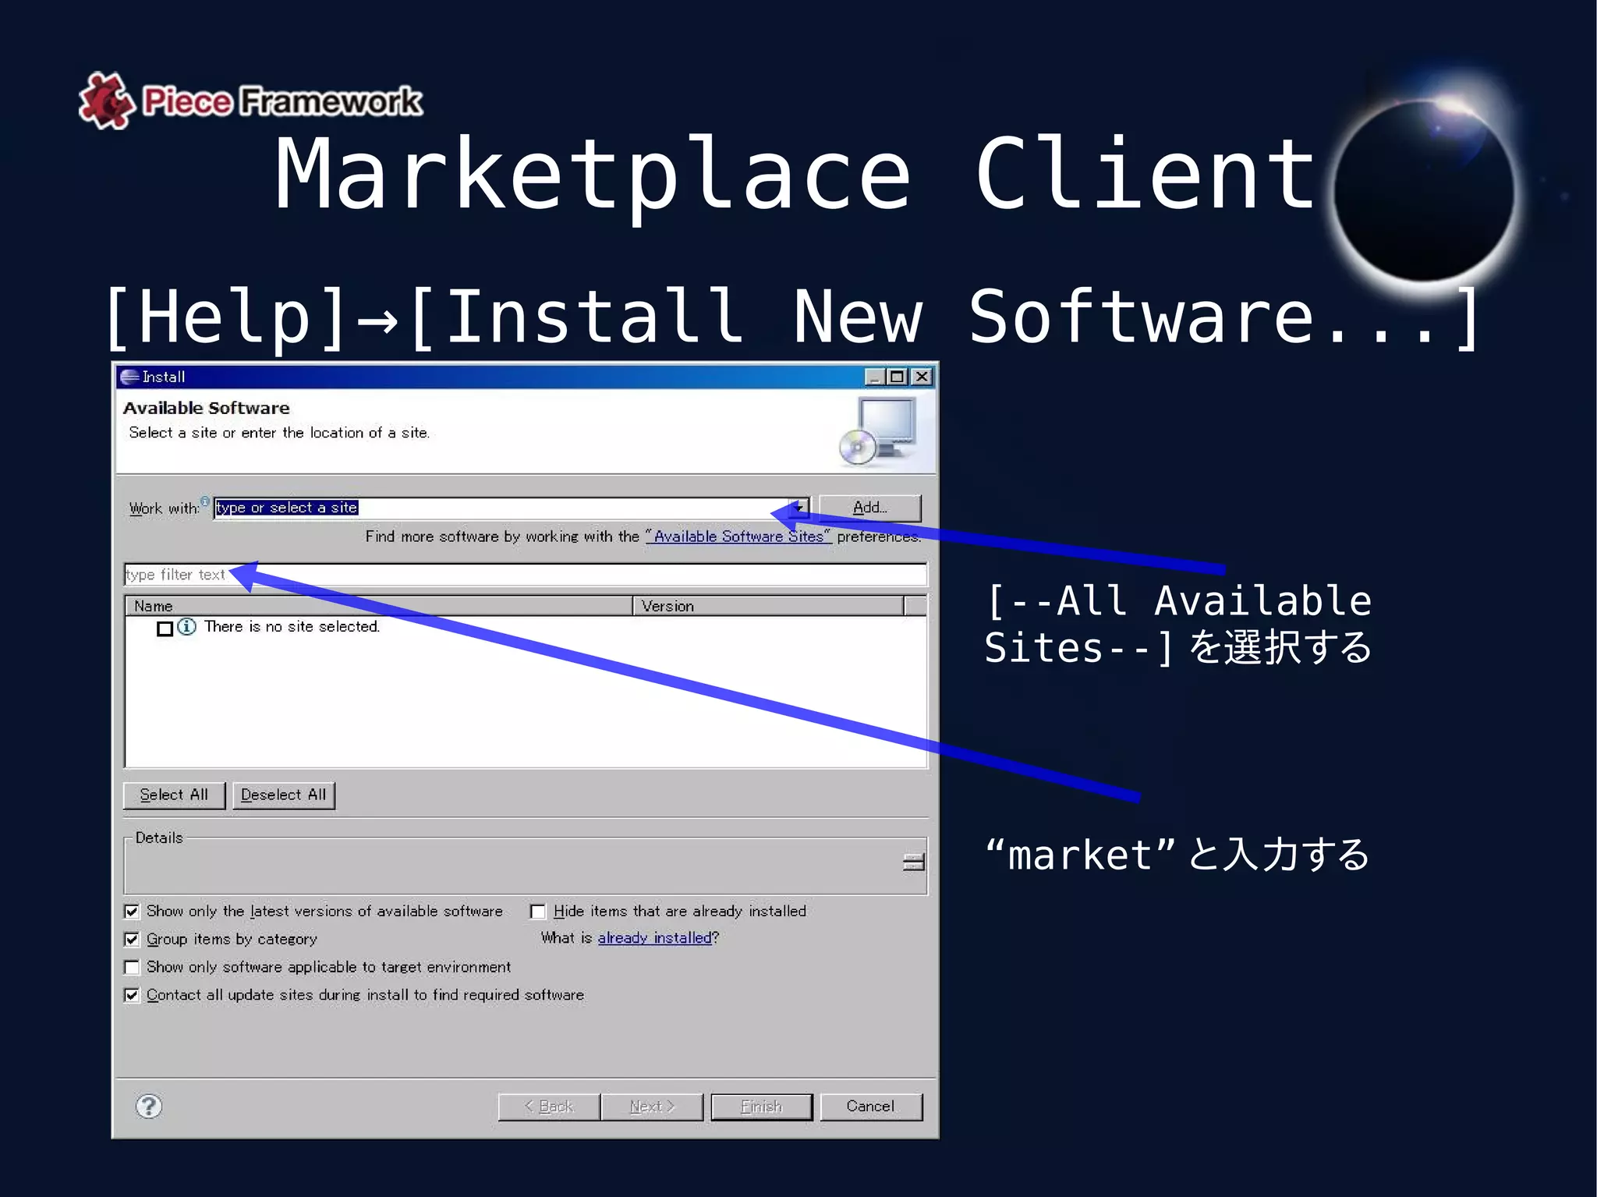Image resolution: width=1597 pixels, height=1197 pixels.
Task: Click the Name column header
Action: click(379, 606)
